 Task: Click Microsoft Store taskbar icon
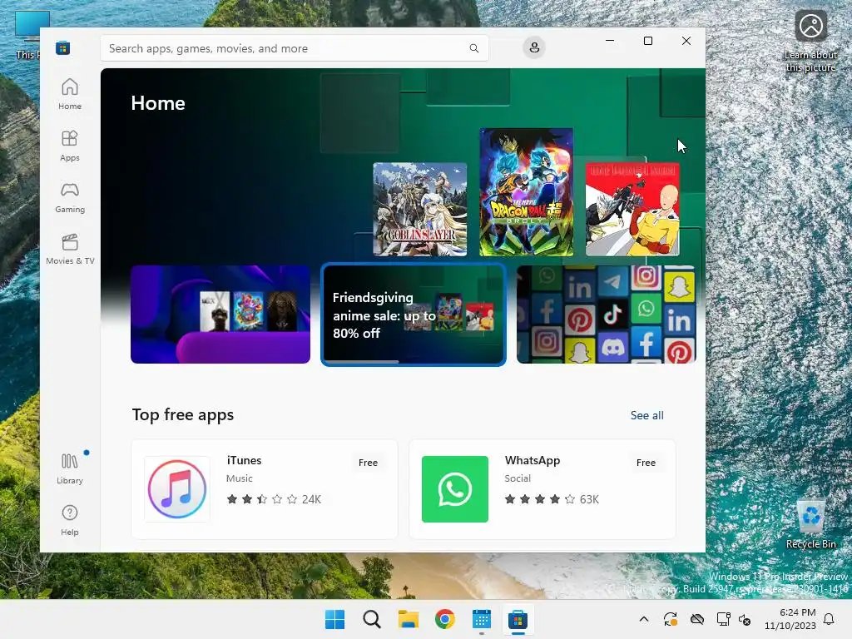pos(518,619)
